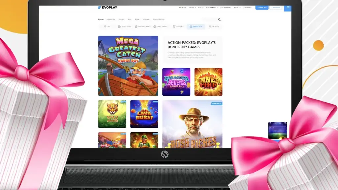Click the blue Affiliate button

[x=262, y=7]
